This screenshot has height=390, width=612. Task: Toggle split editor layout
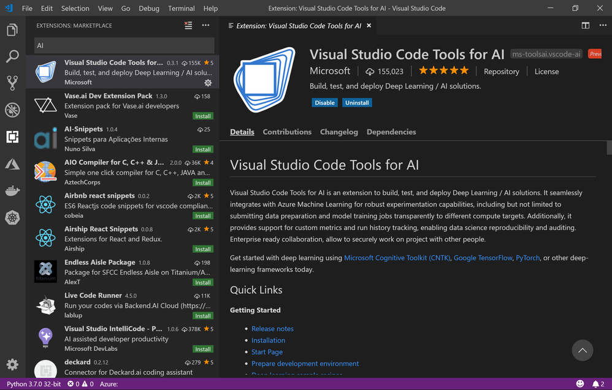tap(586, 26)
